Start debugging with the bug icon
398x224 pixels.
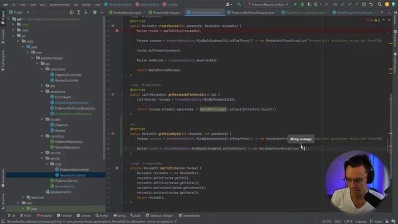302,4
